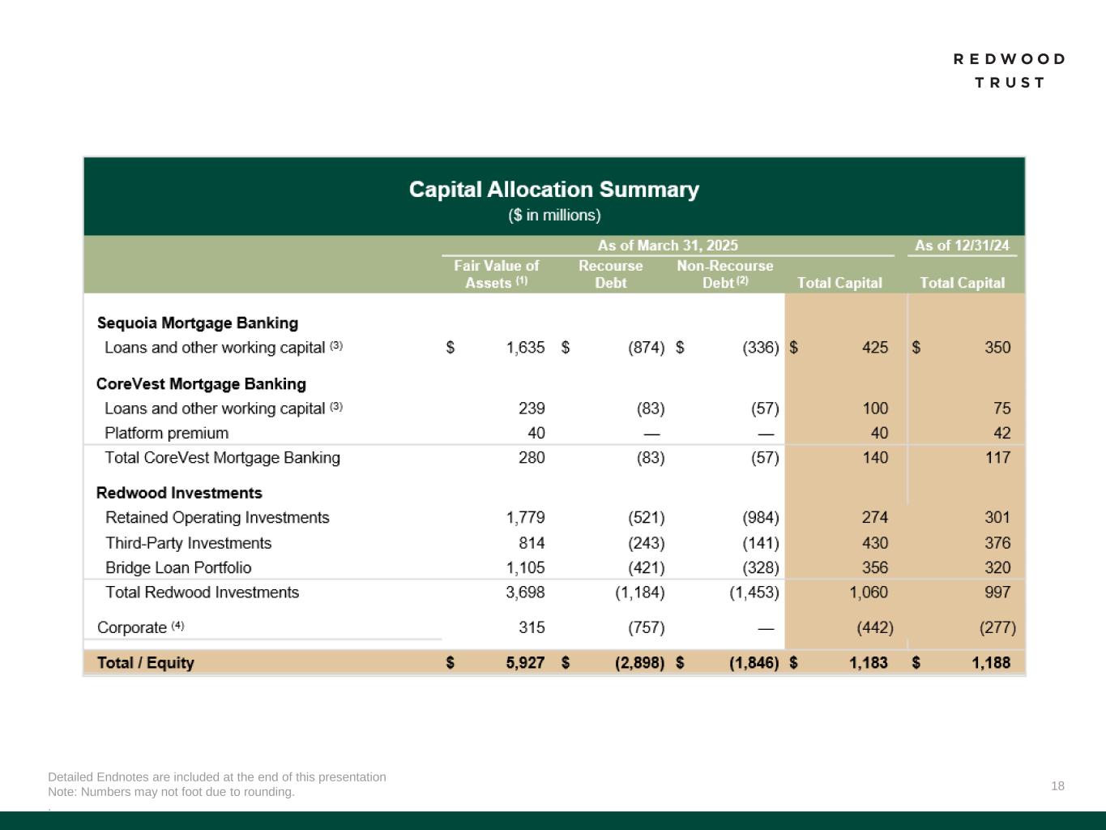1106x830 pixels.
Task: Click the "As of 12/31/24" column header
Action: [962, 246]
